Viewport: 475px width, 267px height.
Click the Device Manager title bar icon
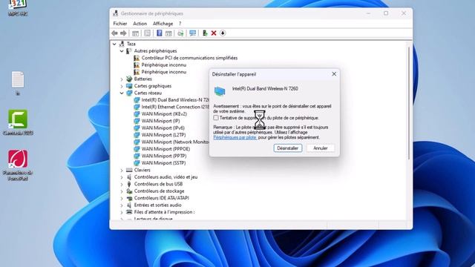point(116,13)
